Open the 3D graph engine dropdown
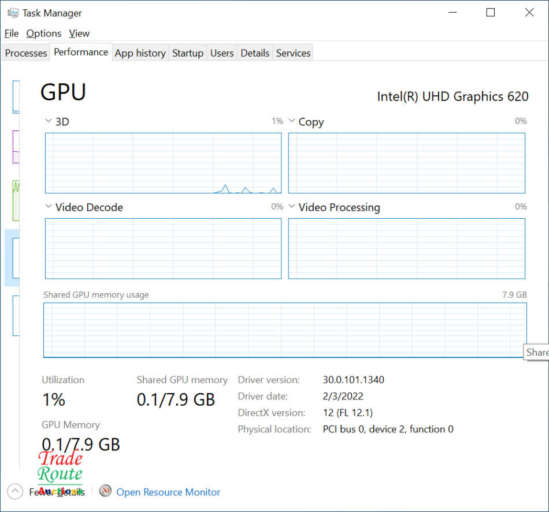The width and height of the screenshot is (549, 512). click(x=49, y=121)
